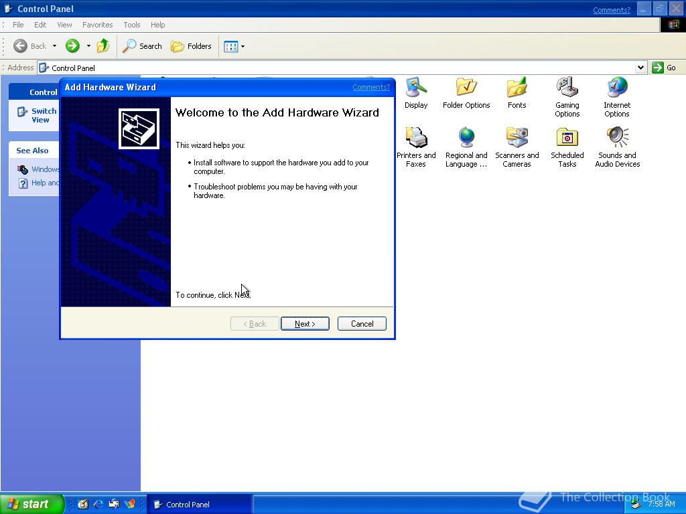
Task: Click the Windows Update sidebar icon
Action: tap(22, 169)
